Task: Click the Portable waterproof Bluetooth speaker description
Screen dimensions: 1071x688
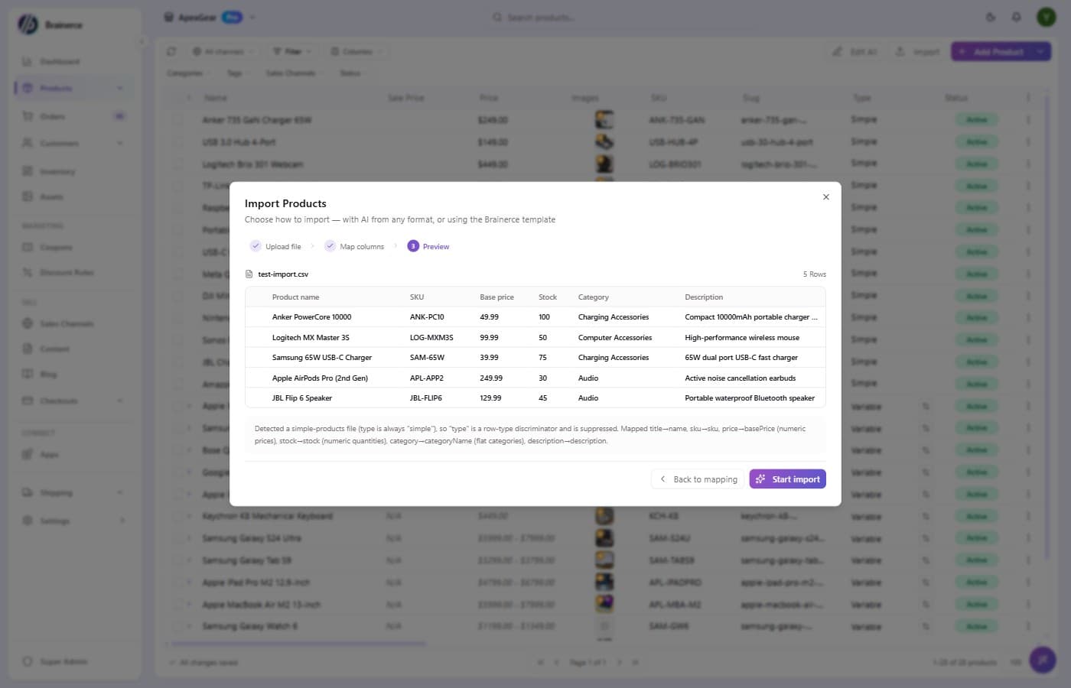Action: tap(750, 398)
